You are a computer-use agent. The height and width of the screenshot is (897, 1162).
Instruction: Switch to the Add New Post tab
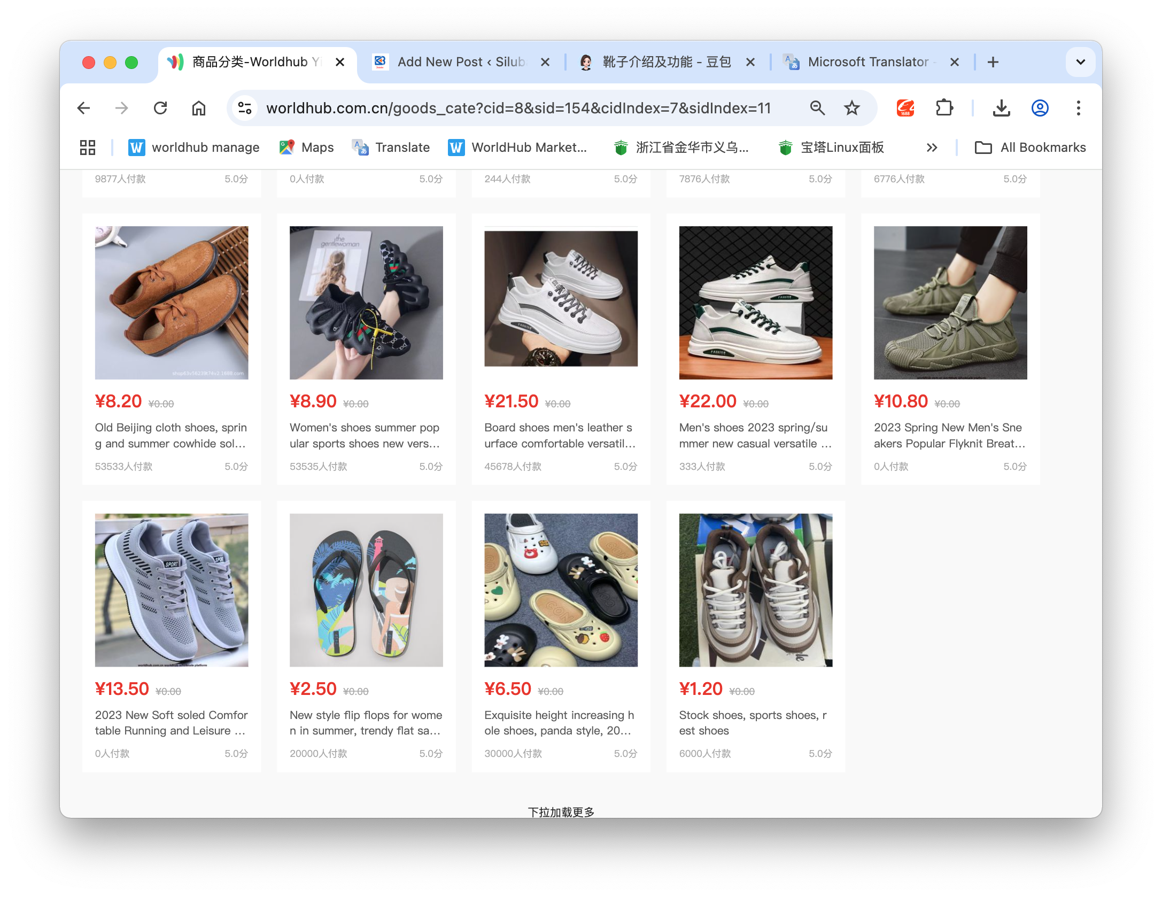click(x=460, y=62)
